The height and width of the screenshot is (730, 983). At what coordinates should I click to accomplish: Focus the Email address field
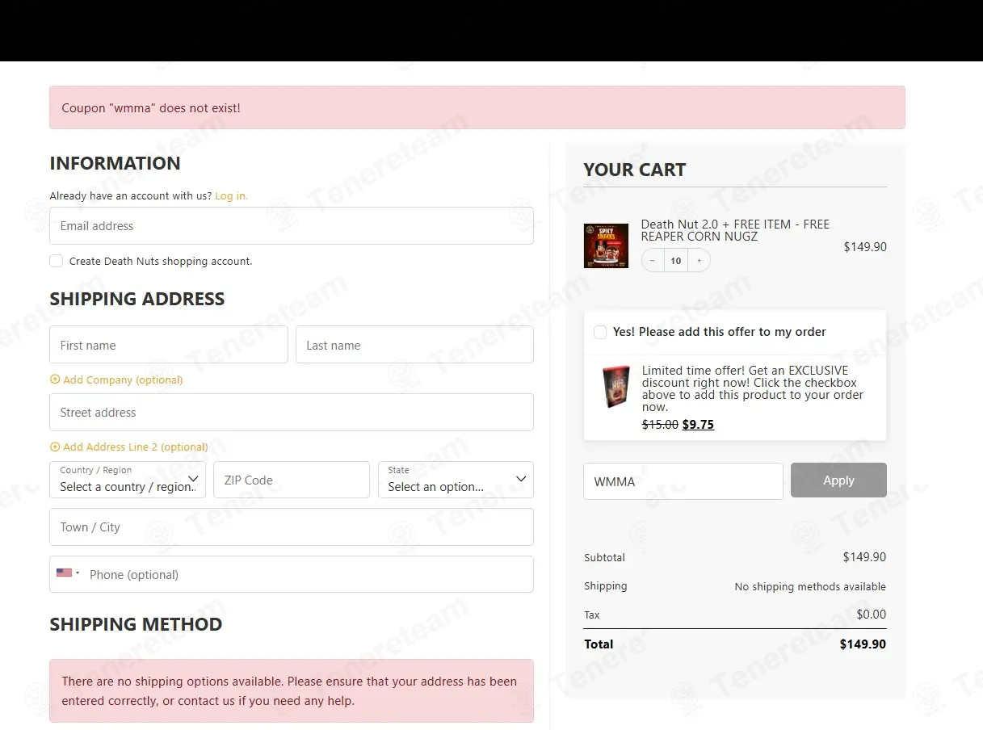pos(291,226)
